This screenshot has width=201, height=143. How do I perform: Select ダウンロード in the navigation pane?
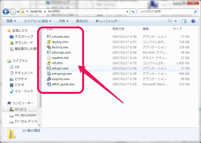(x=24, y=43)
